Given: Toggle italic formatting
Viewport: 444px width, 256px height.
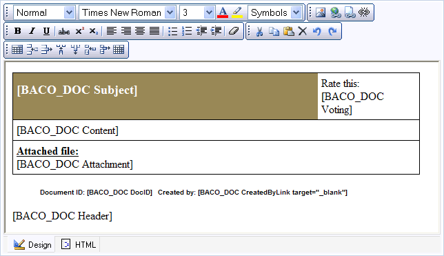Looking at the screenshot, I should (x=32, y=31).
